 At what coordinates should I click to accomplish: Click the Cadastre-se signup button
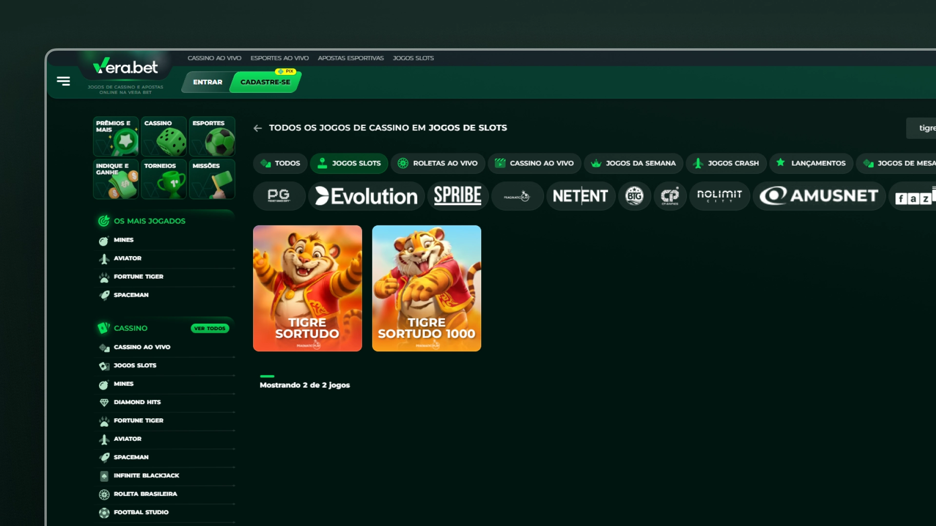(x=265, y=82)
